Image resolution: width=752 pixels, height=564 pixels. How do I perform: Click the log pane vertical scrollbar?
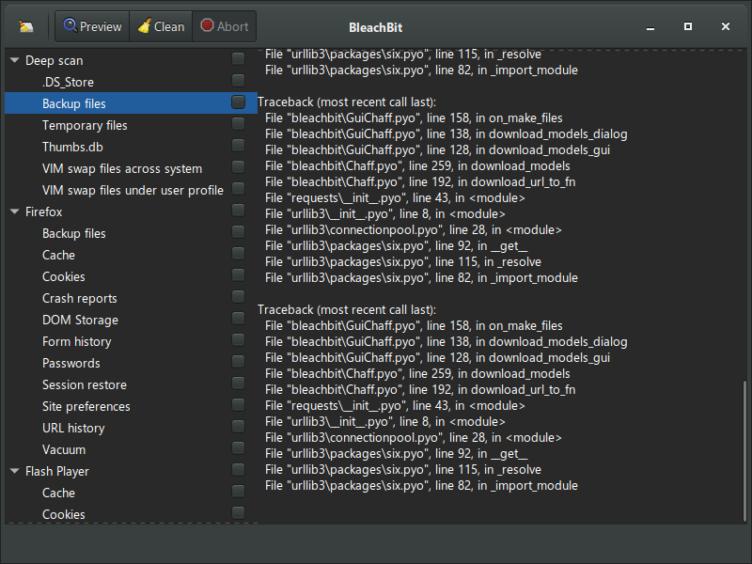pos(744,451)
